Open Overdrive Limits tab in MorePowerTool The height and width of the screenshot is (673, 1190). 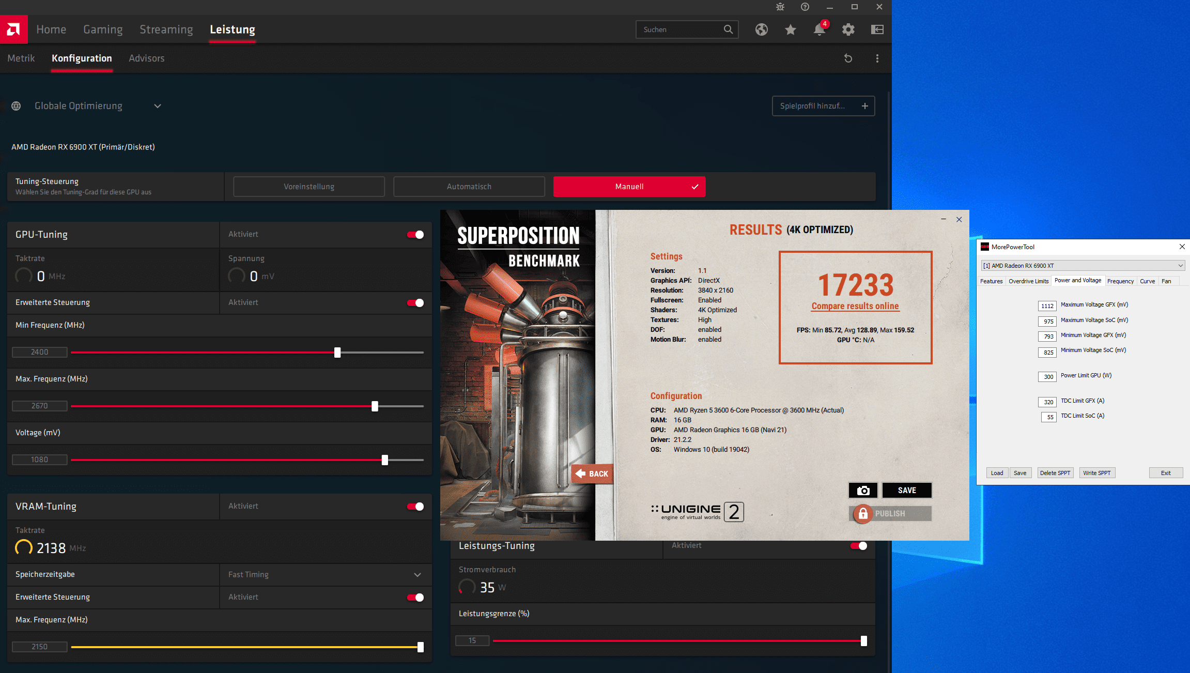[1028, 281]
